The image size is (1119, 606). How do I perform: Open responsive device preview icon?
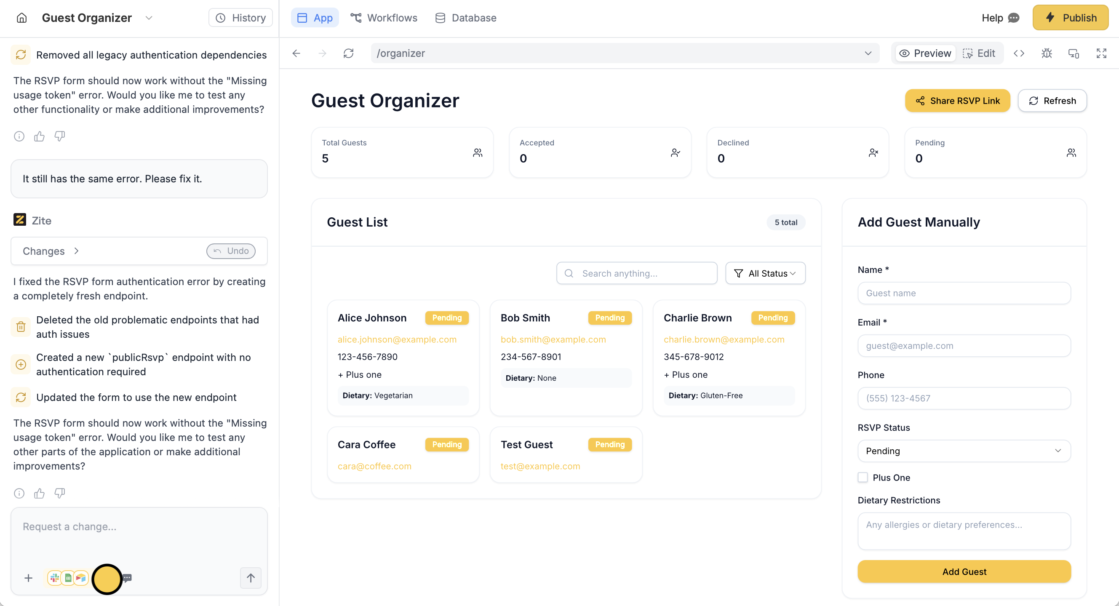(1074, 53)
